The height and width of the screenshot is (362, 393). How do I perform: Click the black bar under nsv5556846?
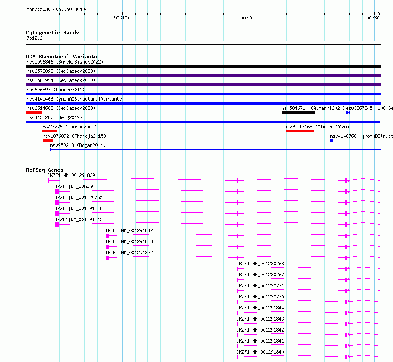[203, 66]
